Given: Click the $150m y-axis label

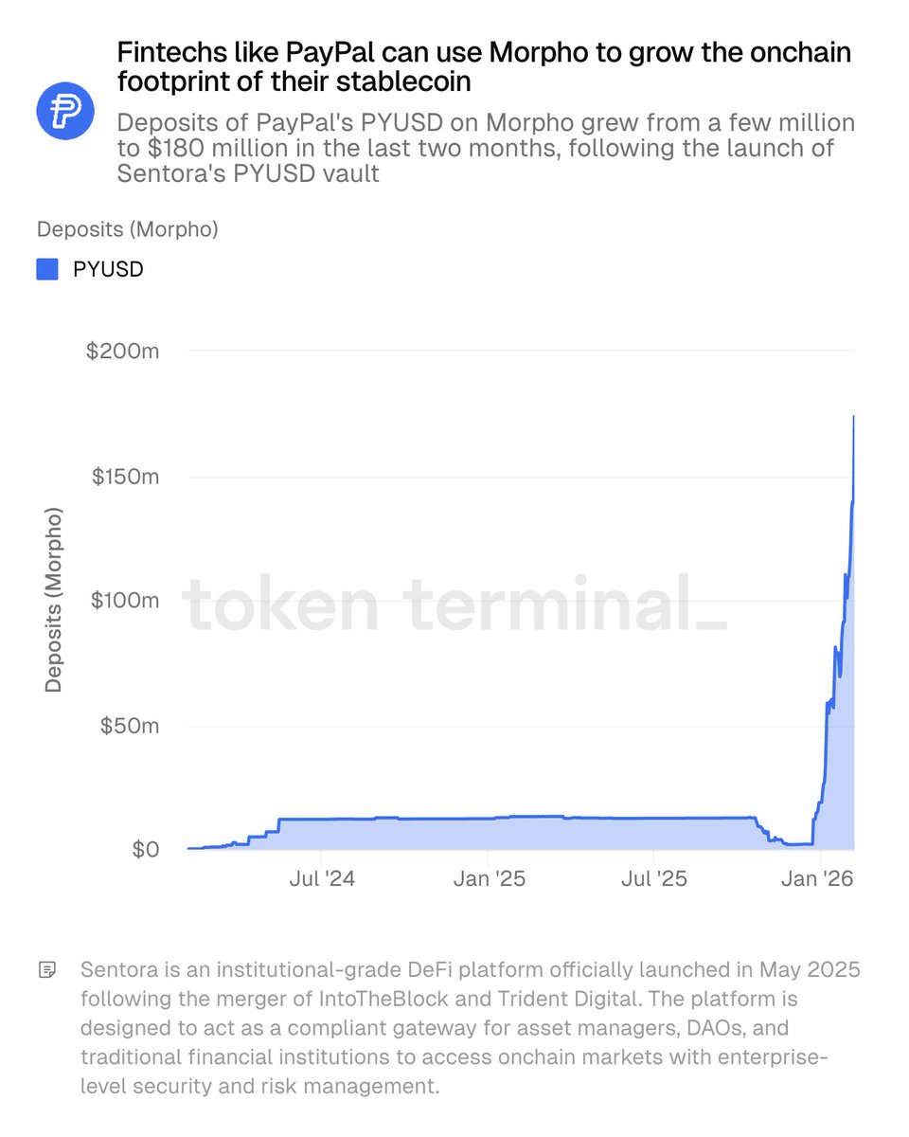Looking at the screenshot, I should tap(125, 476).
